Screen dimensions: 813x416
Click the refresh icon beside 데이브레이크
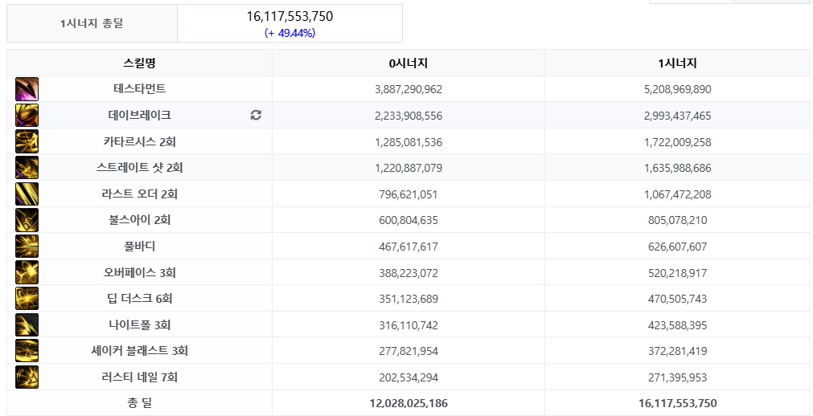point(256,115)
